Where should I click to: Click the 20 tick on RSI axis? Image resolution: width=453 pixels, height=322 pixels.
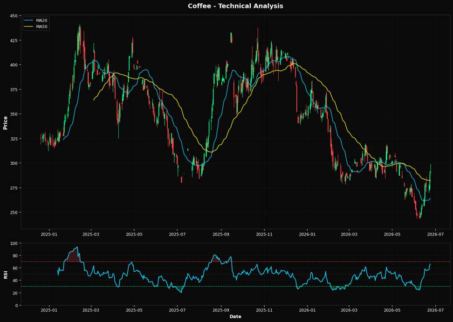point(15,293)
